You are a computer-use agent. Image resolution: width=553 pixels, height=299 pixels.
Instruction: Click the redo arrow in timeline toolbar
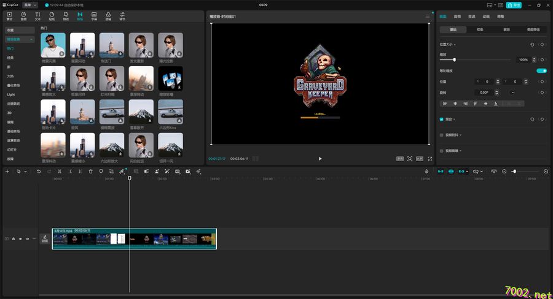[x=49, y=172]
